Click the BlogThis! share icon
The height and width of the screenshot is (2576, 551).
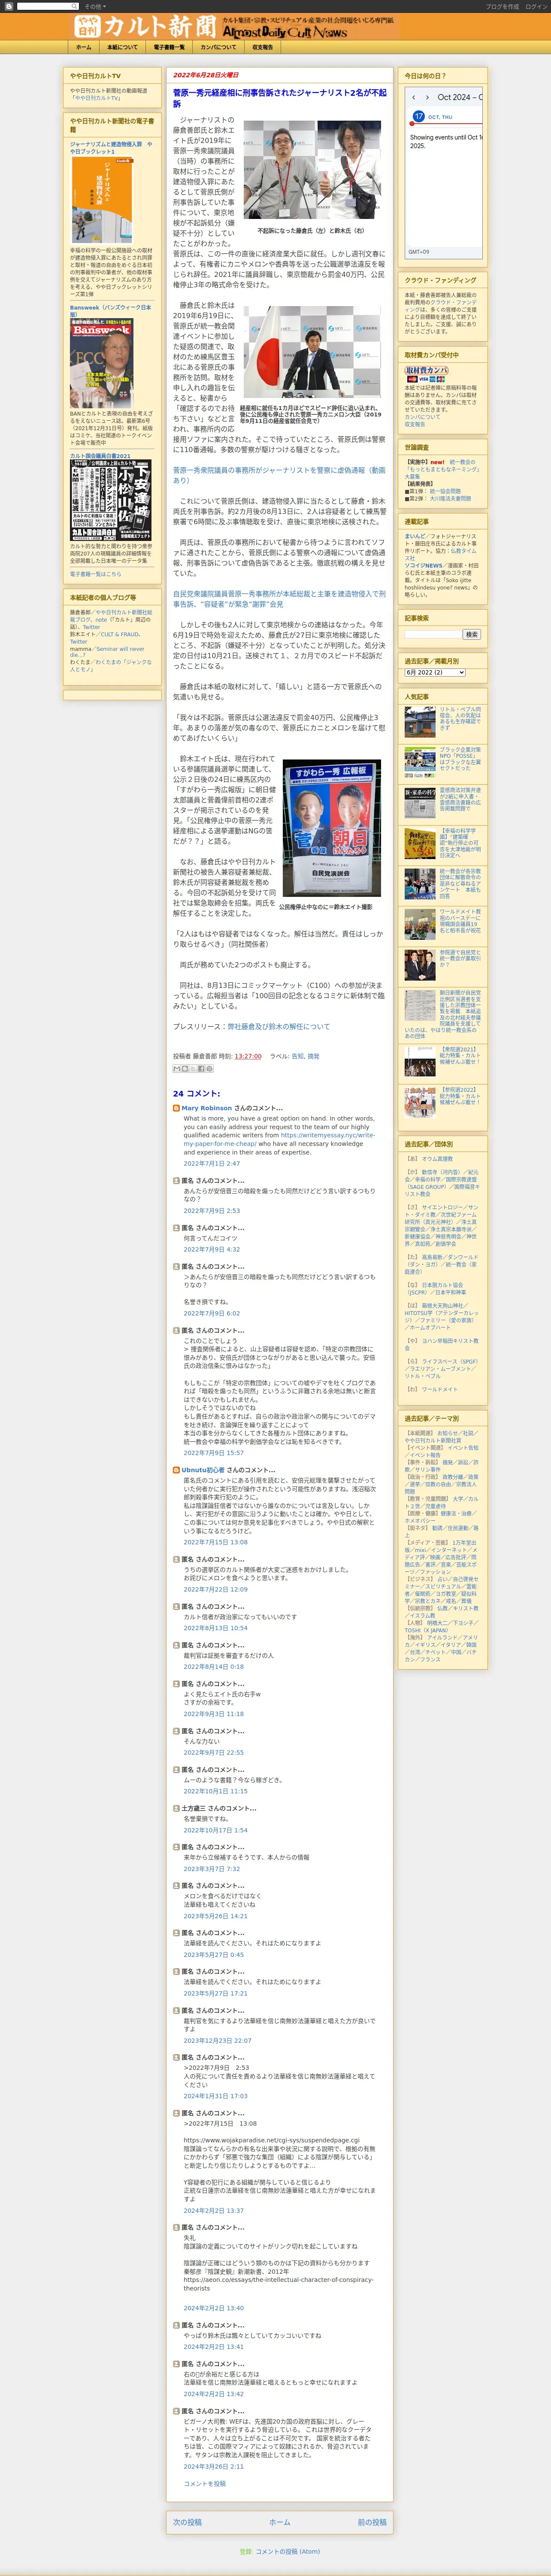click(x=185, y=1069)
